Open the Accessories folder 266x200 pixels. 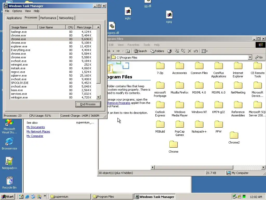pyautogui.click(x=179, y=68)
